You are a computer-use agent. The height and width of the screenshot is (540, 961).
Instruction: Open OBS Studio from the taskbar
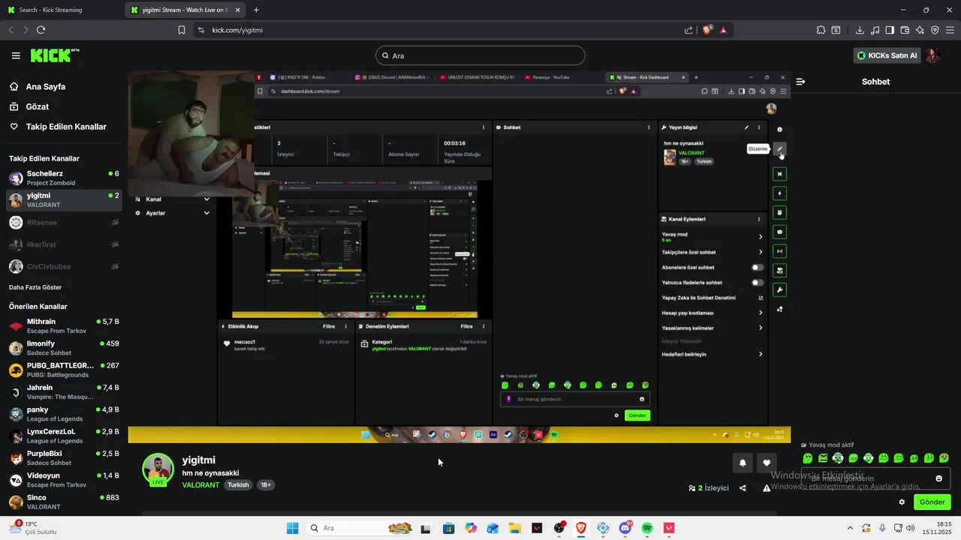559,528
